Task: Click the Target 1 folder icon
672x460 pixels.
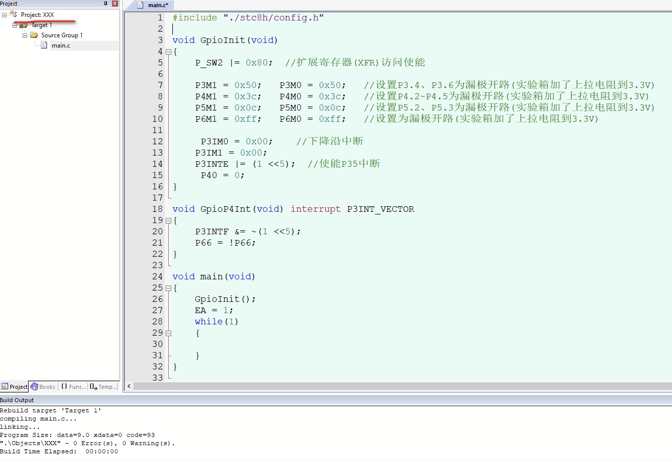Action: 24,25
